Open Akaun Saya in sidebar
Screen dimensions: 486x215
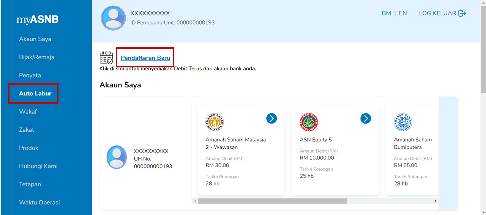[35, 39]
